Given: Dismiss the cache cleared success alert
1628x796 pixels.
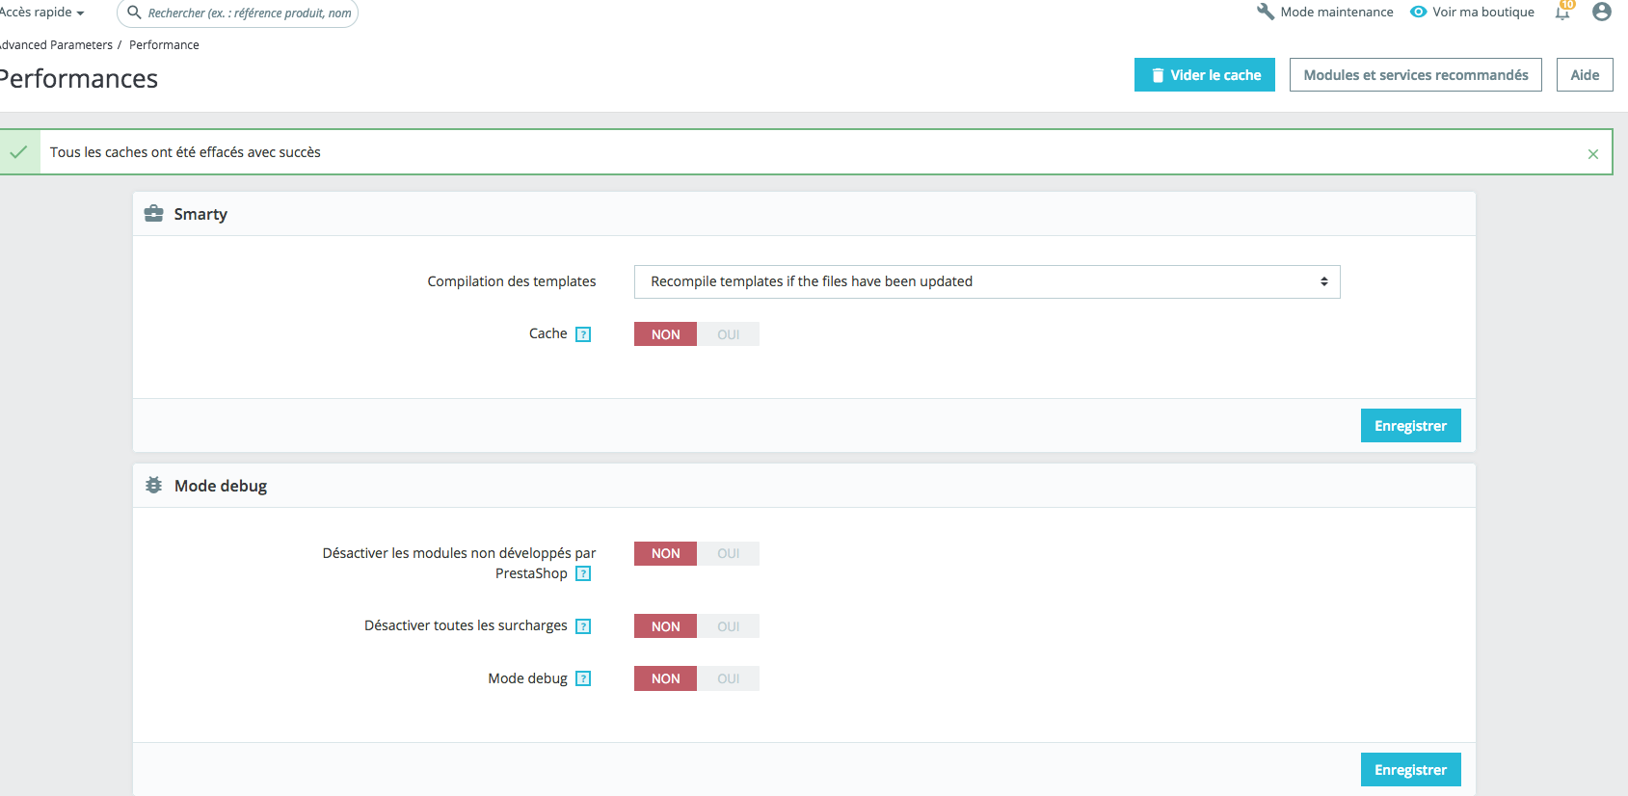Looking at the screenshot, I should (x=1593, y=154).
